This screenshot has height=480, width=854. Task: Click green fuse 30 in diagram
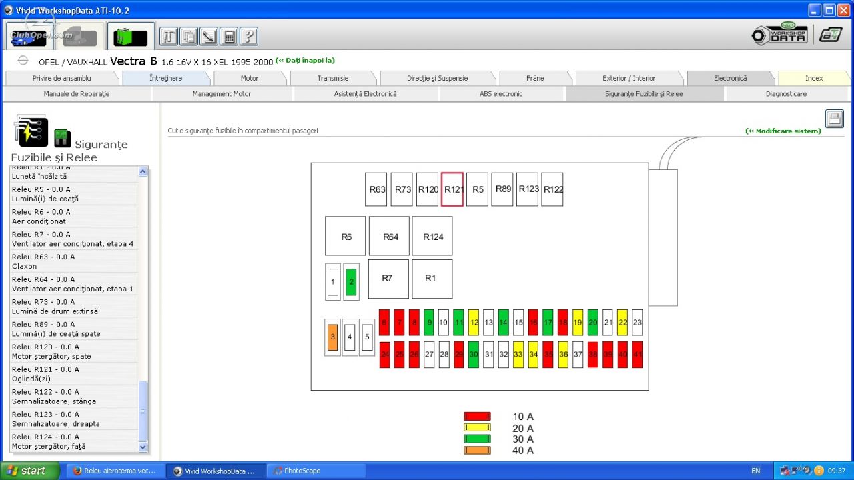474,355
